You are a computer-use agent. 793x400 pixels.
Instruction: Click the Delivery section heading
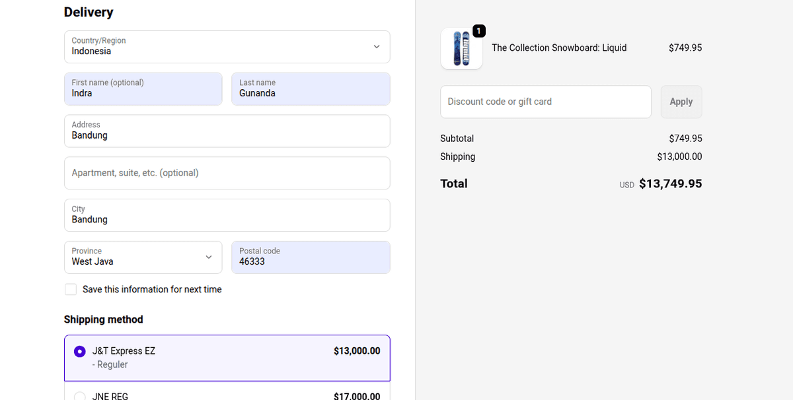point(89,12)
